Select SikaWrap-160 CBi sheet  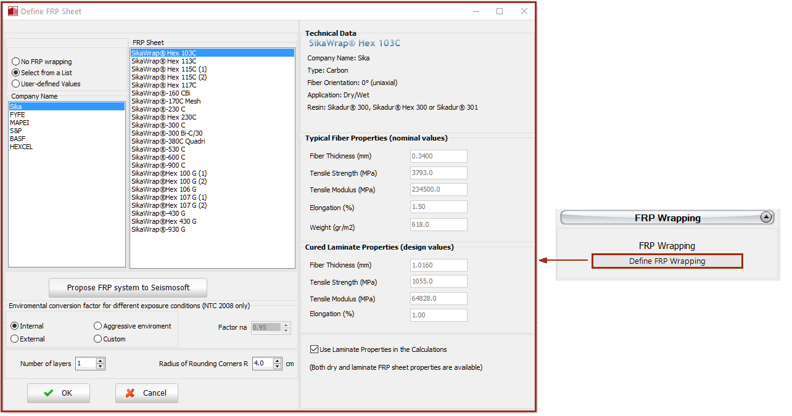(212, 93)
